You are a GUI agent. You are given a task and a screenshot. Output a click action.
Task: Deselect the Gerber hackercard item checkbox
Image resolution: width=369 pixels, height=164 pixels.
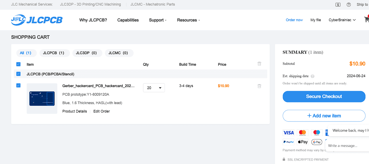click(x=18, y=85)
